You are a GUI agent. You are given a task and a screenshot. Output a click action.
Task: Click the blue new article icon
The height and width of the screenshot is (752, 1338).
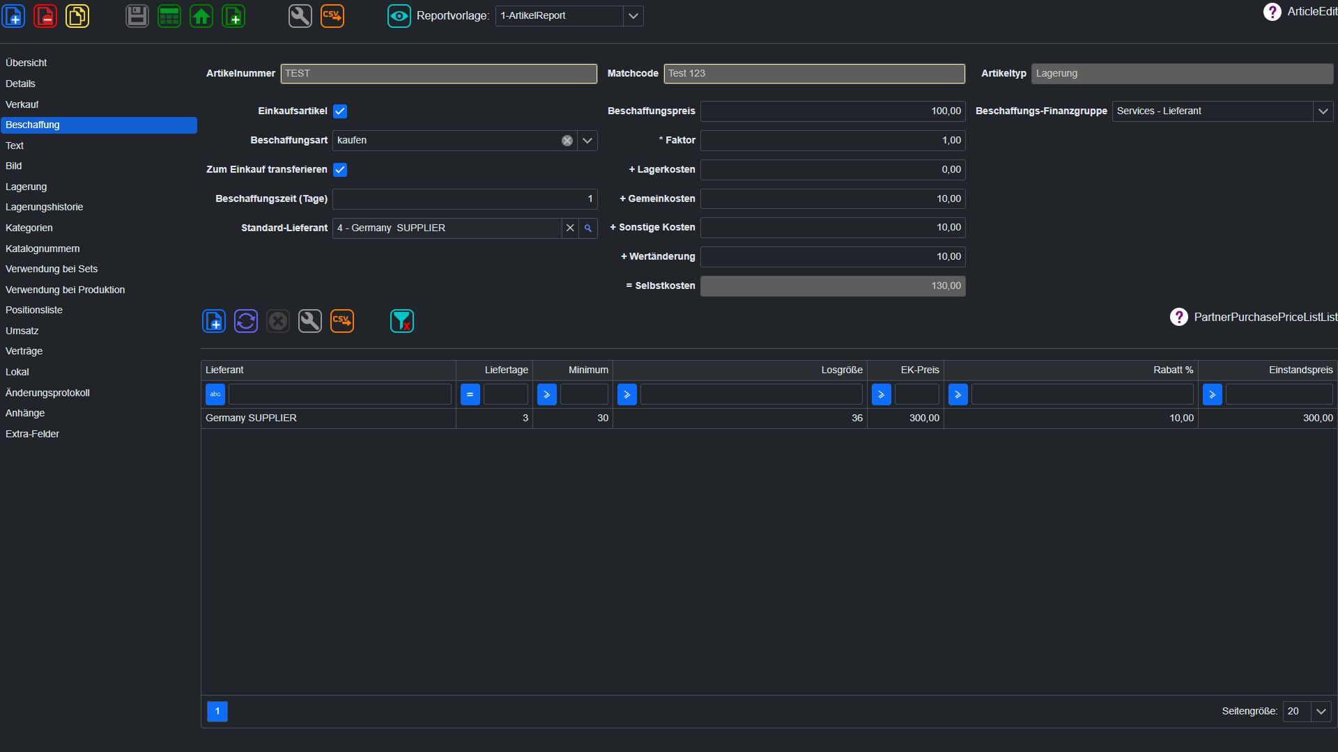pos(13,15)
